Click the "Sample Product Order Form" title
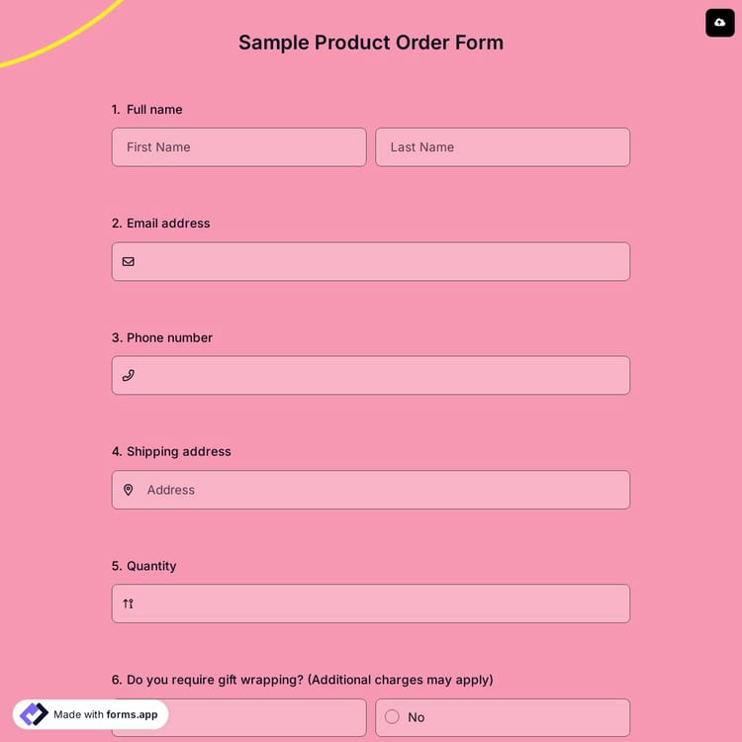Image resolution: width=742 pixels, height=742 pixels. tap(371, 43)
